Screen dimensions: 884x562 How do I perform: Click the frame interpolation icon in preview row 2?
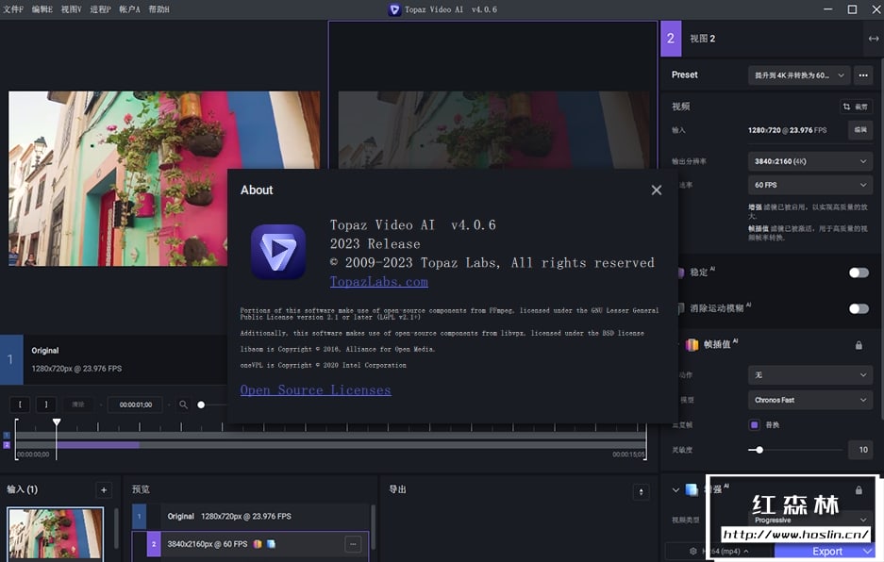click(258, 544)
